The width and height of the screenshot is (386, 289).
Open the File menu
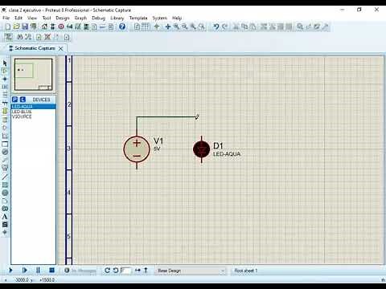tap(6, 18)
